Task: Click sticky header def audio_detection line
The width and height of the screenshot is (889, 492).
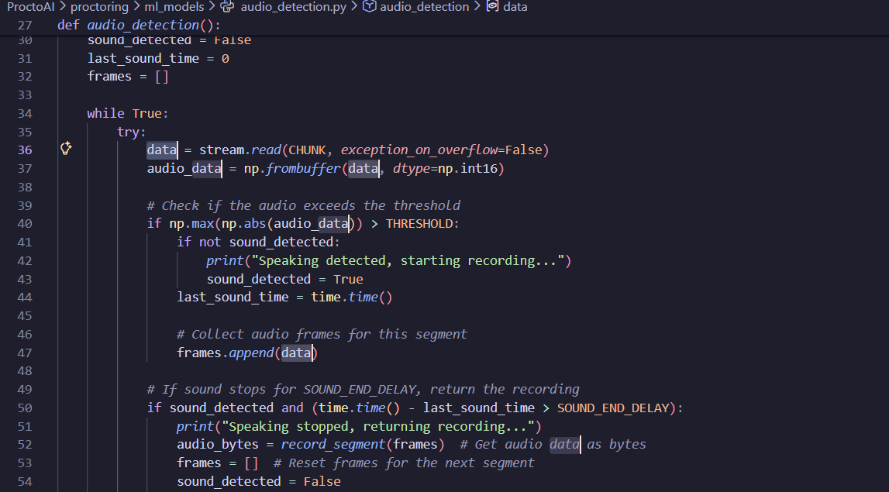Action: click(139, 25)
